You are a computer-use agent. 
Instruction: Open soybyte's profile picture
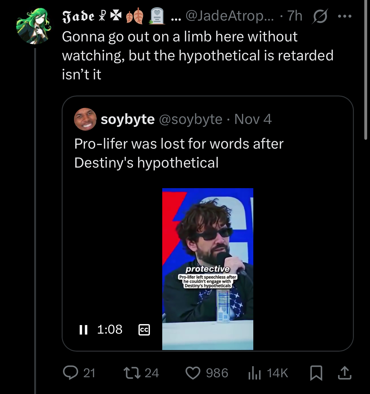pyautogui.click(x=85, y=119)
